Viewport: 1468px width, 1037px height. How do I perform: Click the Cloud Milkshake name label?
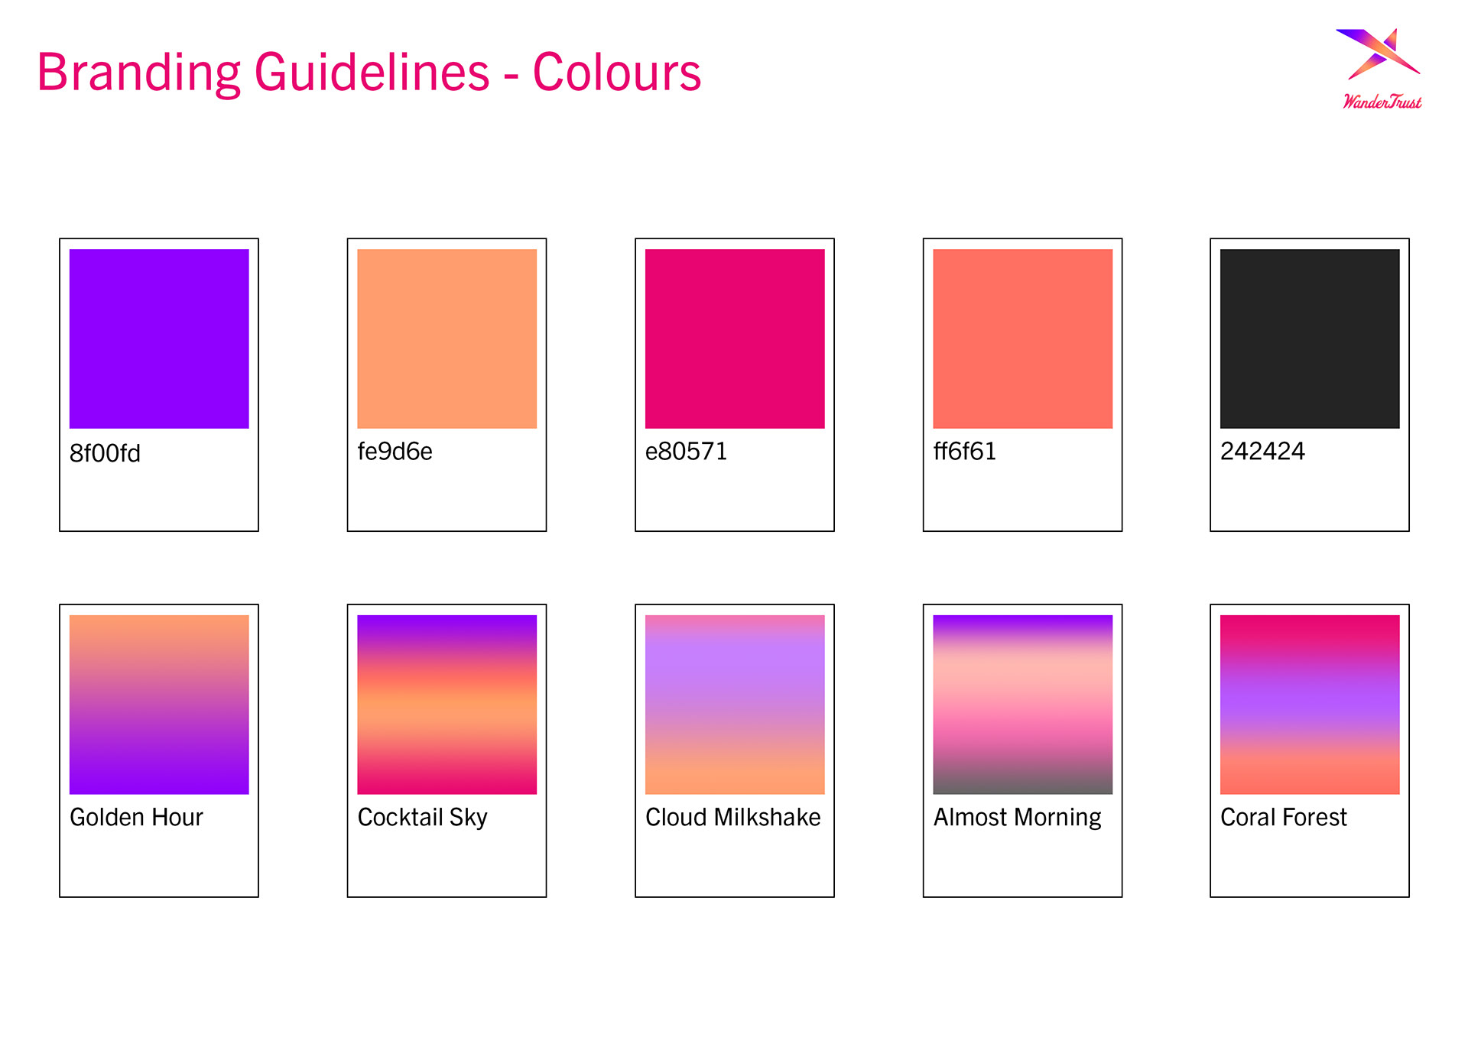732,818
